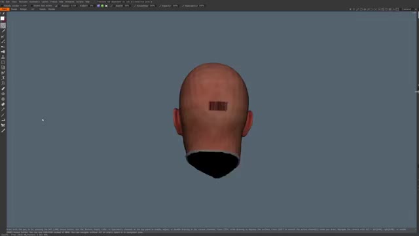Image resolution: width=419 pixels, height=236 pixels.
Task: Open the Symmetry menu
Action: pyautogui.click(x=35, y=1)
